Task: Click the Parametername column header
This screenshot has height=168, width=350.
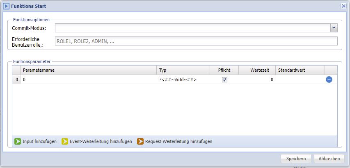Action: pyautogui.click(x=88, y=70)
